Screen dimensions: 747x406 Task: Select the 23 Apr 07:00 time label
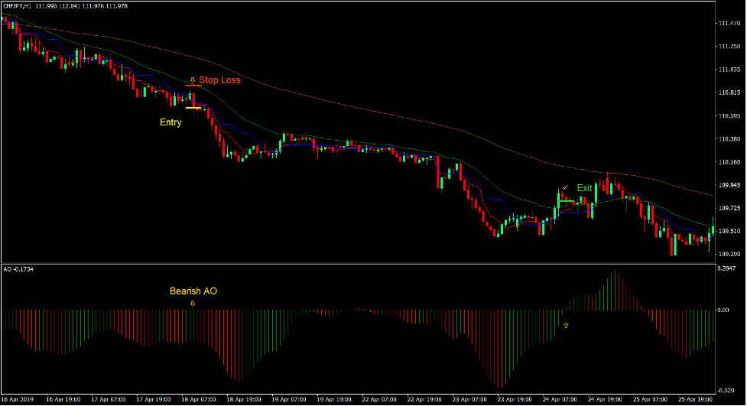(x=469, y=399)
